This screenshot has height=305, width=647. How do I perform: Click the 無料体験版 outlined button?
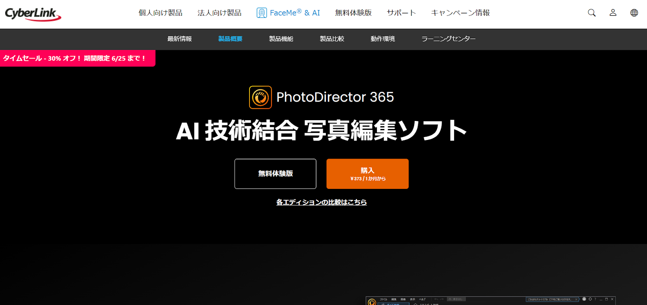[275, 174]
